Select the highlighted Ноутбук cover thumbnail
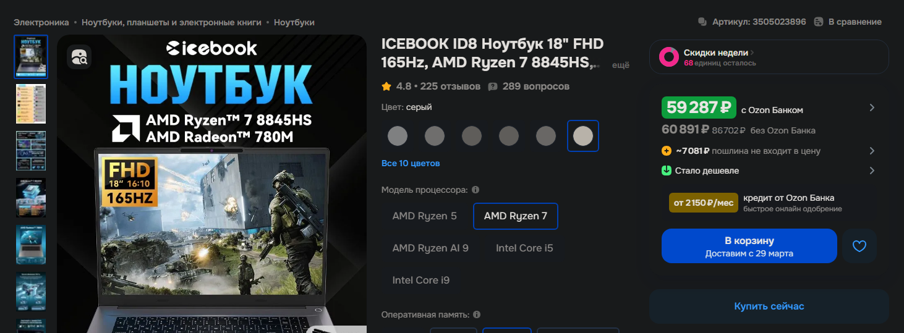The image size is (904, 333). pyautogui.click(x=31, y=57)
